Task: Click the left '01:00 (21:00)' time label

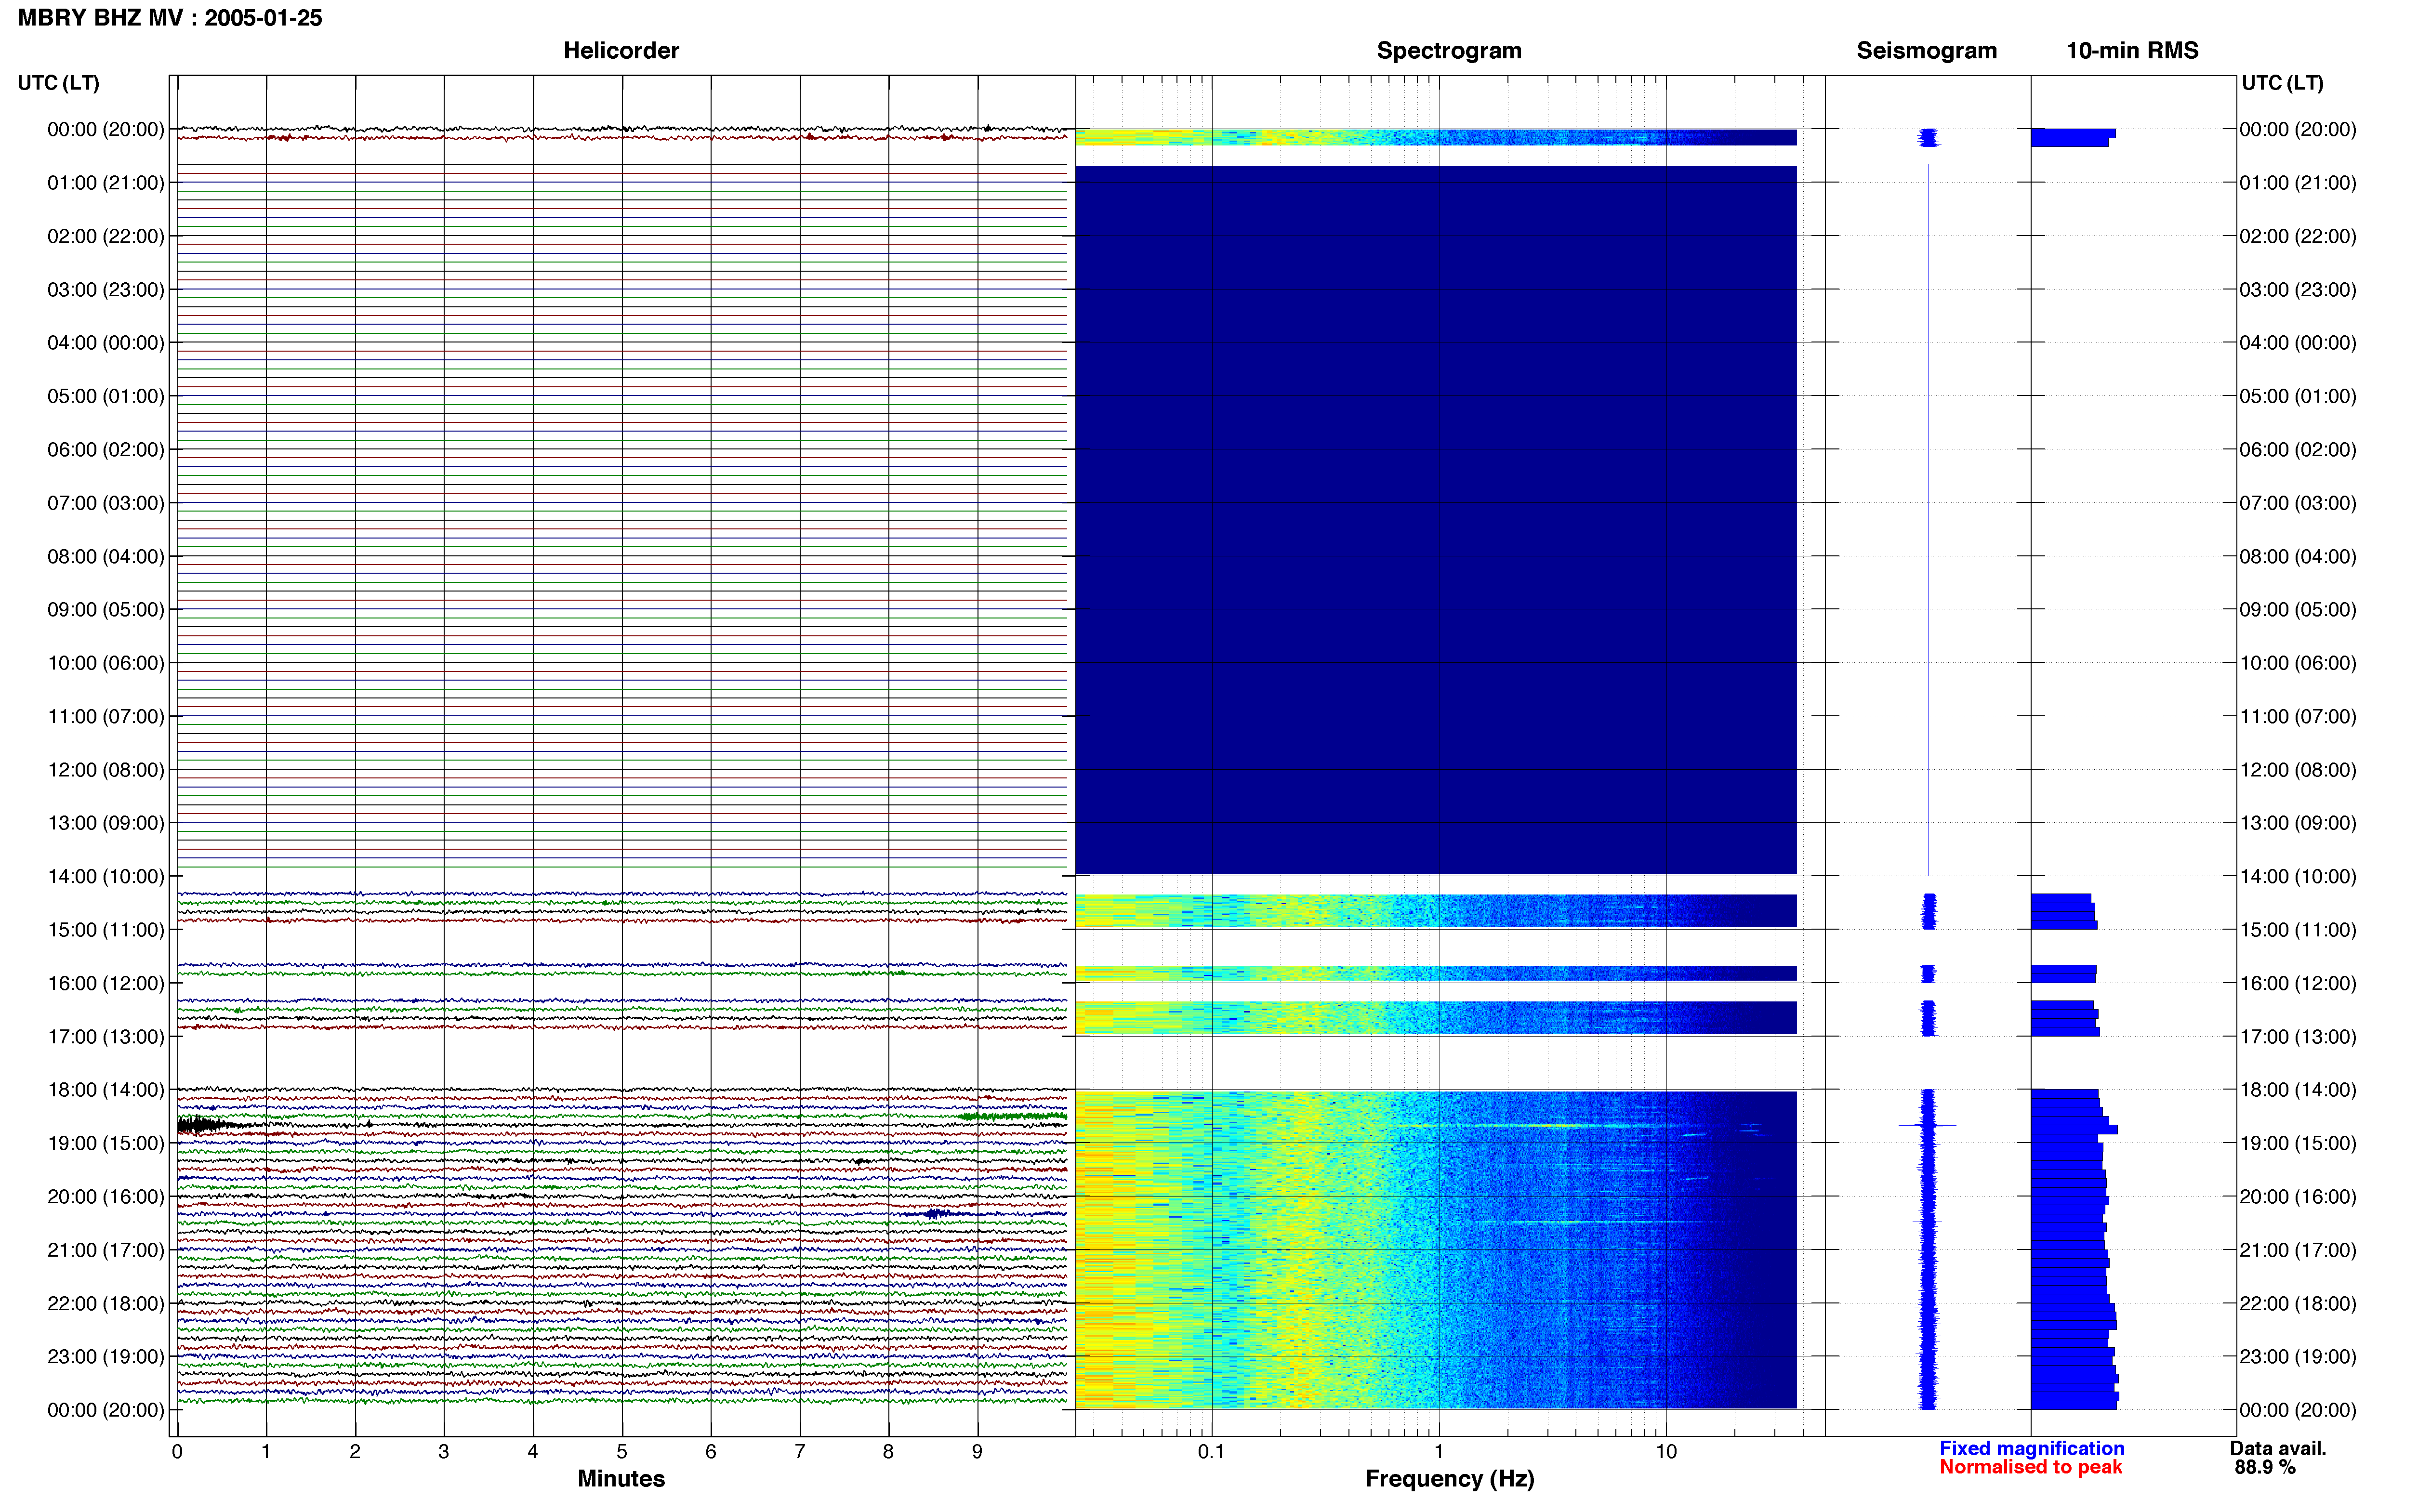Action: (x=106, y=183)
